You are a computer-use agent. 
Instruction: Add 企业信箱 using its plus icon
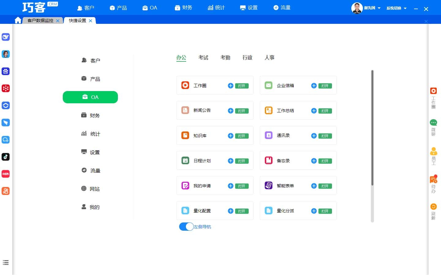tap(314, 86)
